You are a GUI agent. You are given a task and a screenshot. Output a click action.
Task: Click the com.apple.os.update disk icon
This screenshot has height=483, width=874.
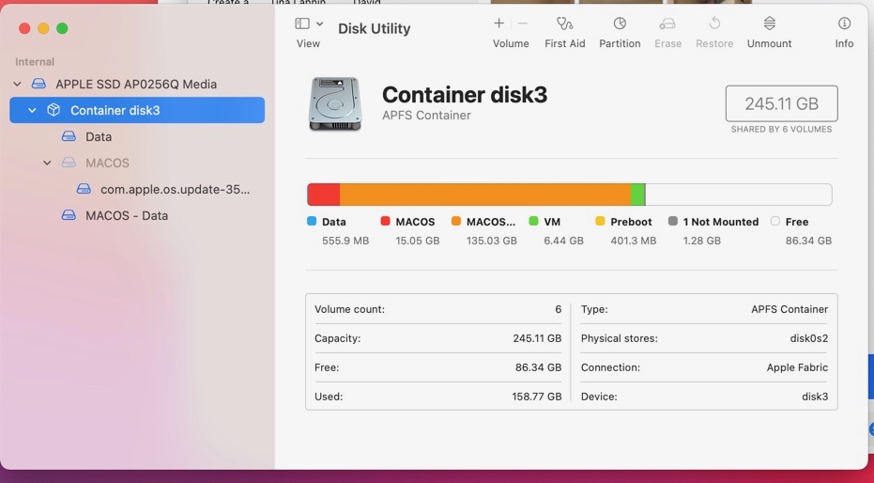84,189
